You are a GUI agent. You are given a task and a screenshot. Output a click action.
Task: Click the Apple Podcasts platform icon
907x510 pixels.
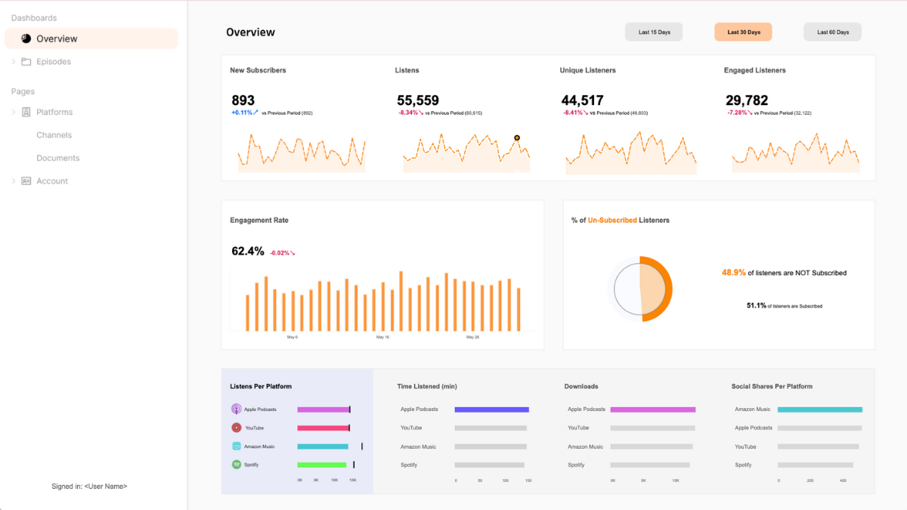(x=237, y=409)
